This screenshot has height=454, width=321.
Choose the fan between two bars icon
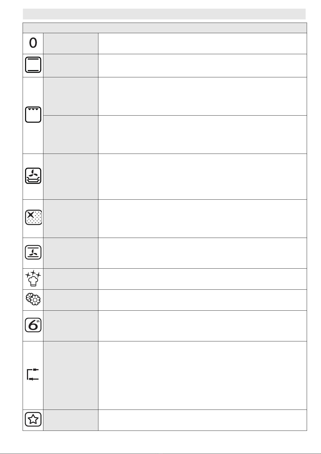[33, 252]
